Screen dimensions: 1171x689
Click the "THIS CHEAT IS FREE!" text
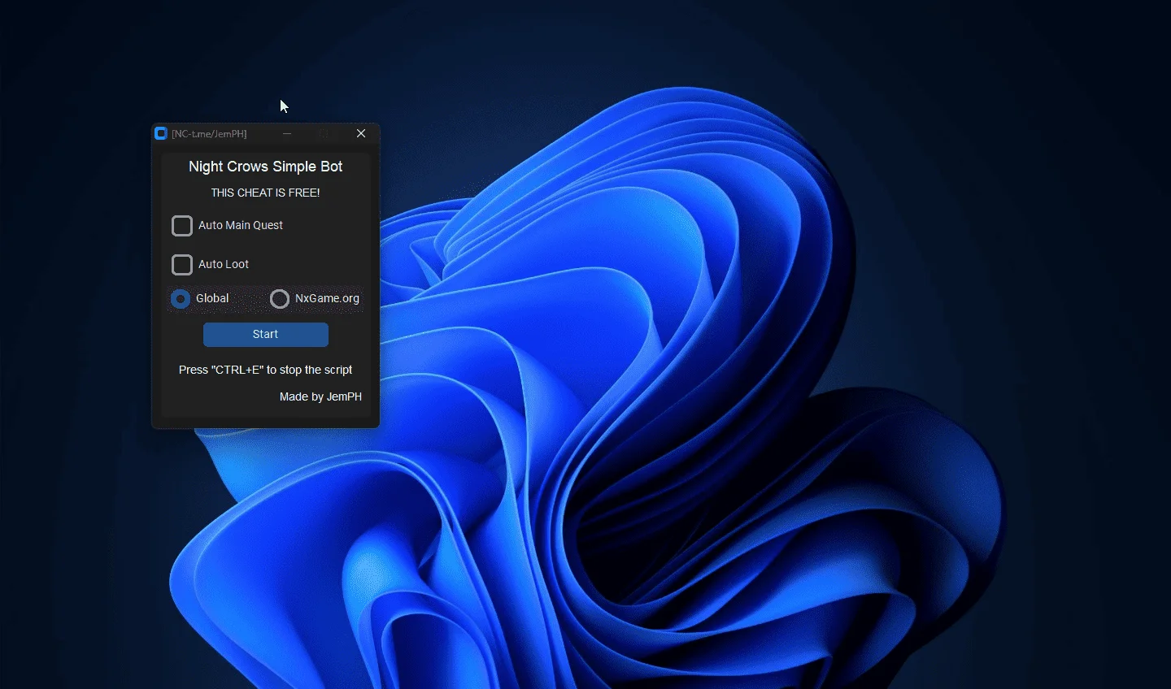pos(266,193)
